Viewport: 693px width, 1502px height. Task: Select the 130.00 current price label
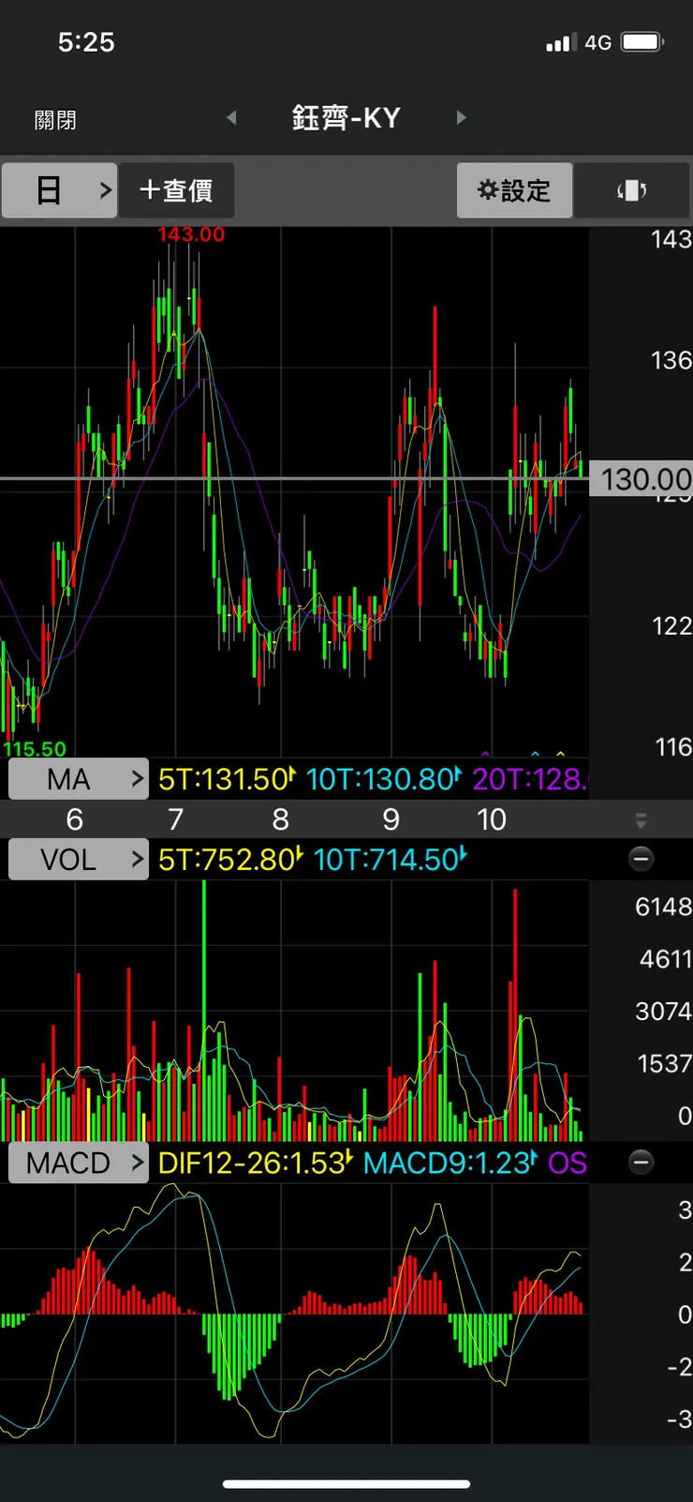click(641, 479)
